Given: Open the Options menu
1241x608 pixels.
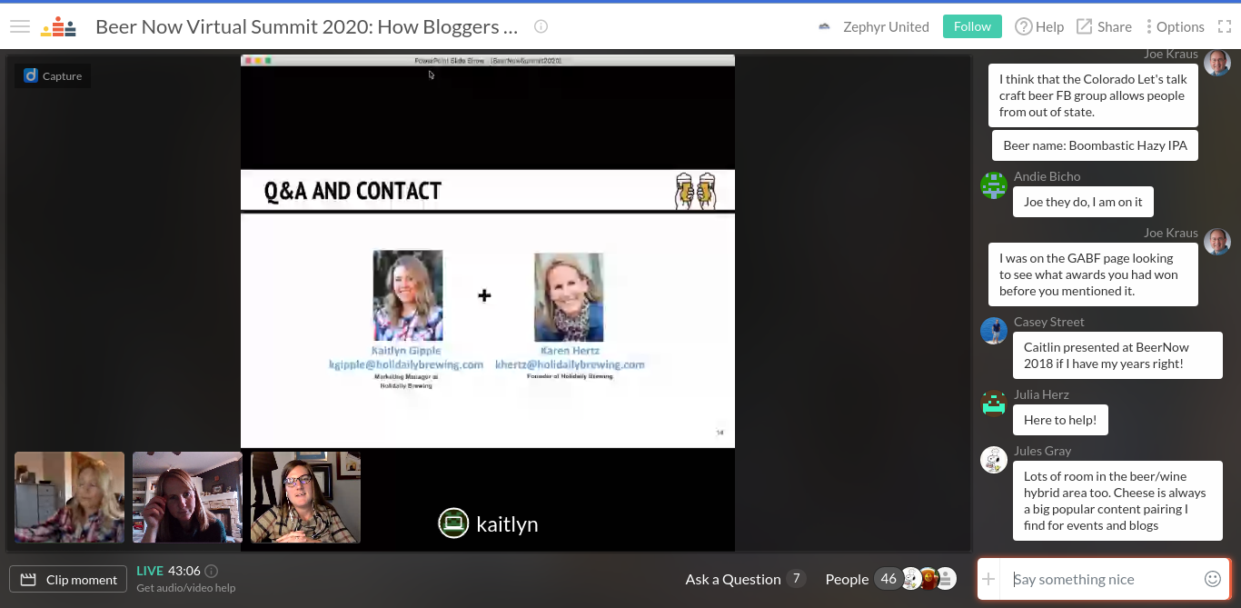Looking at the screenshot, I should point(1175,26).
